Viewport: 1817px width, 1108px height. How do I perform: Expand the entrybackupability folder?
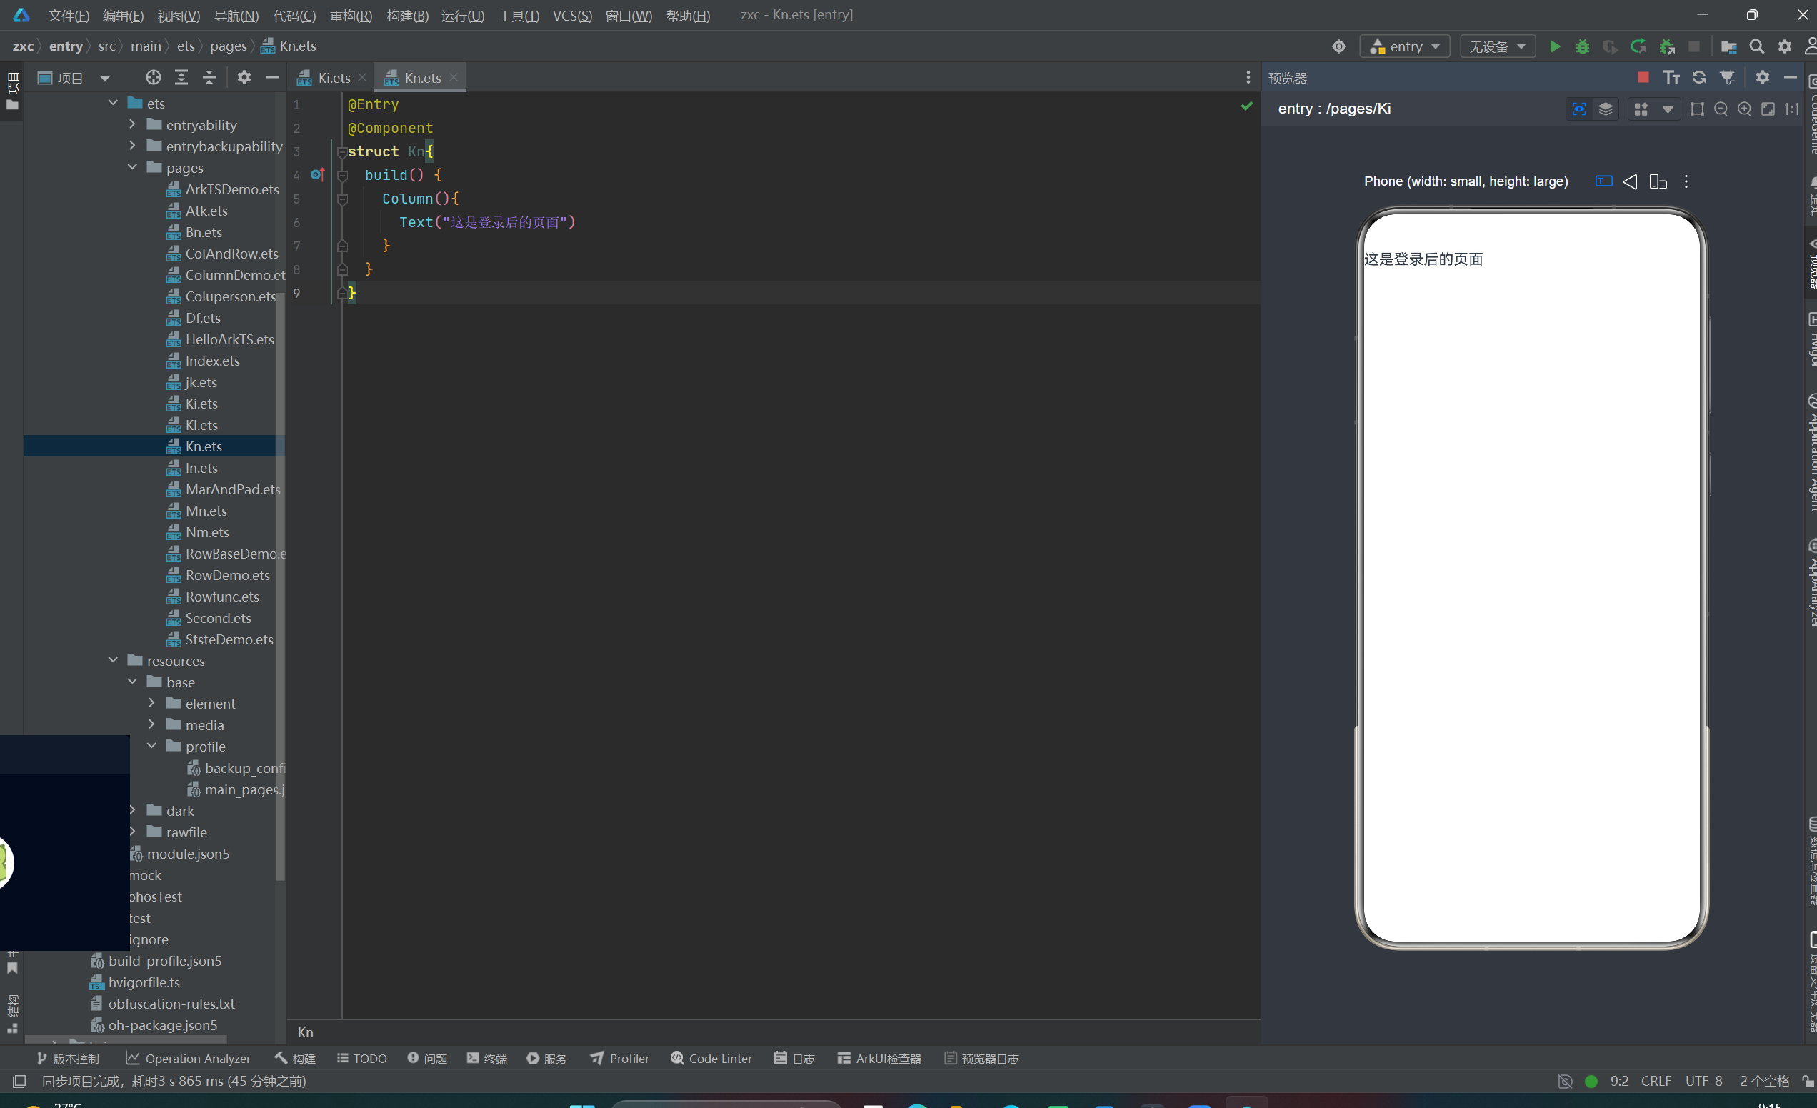(x=133, y=146)
